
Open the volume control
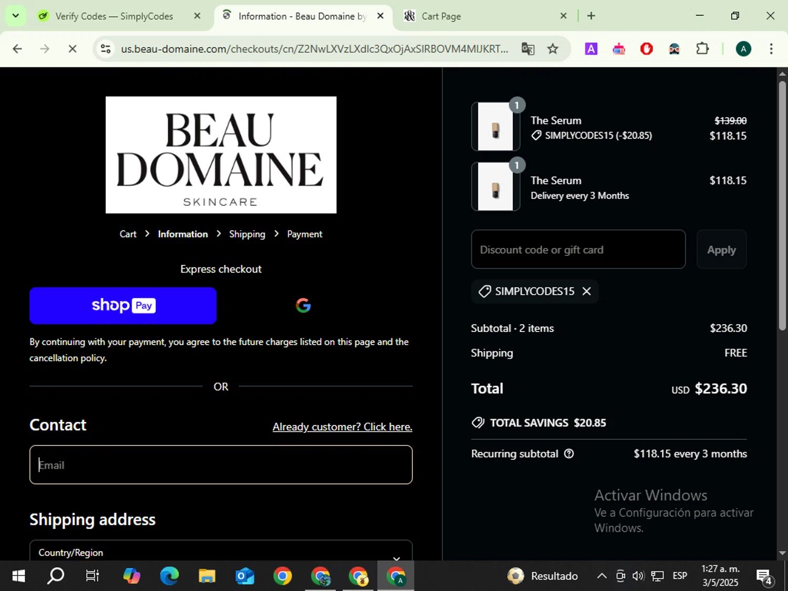coord(638,576)
